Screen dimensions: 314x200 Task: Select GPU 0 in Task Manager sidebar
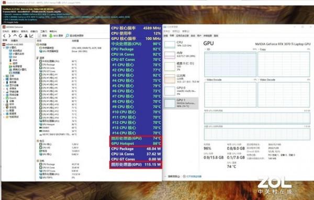point(181,91)
